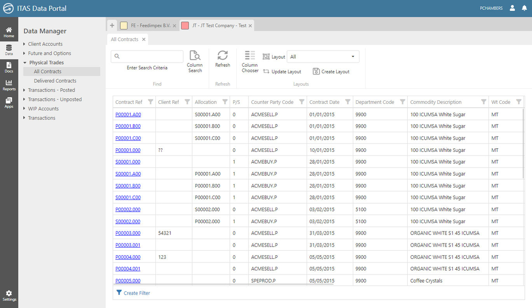Switch to FE - Feedimpex B.V. tab
532x308 pixels.
click(151, 25)
